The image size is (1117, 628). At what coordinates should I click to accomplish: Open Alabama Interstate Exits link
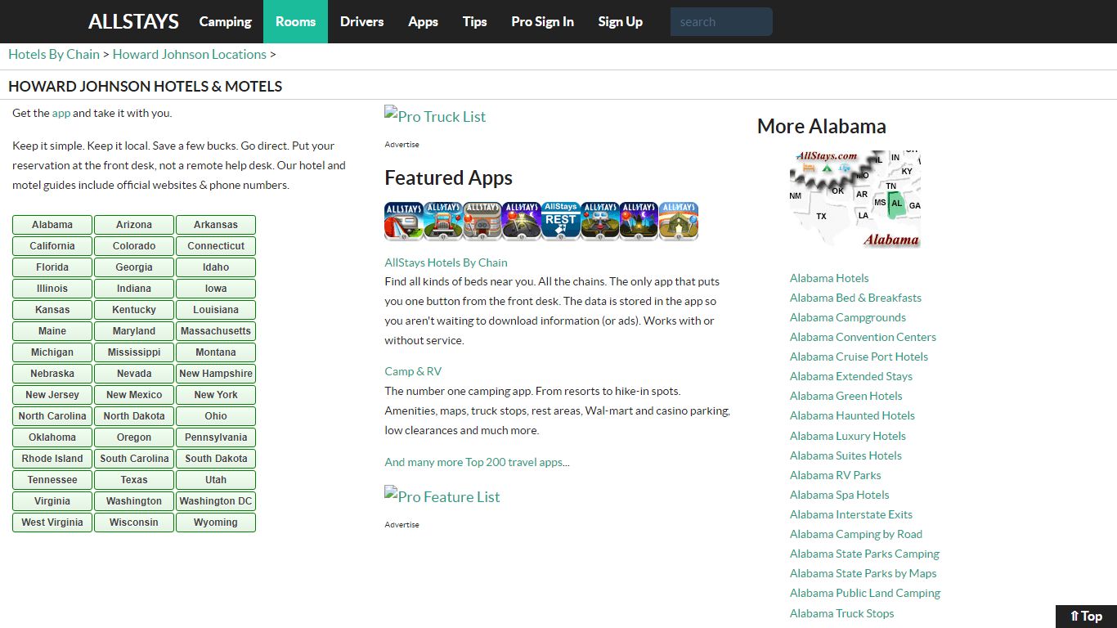pyautogui.click(x=851, y=514)
